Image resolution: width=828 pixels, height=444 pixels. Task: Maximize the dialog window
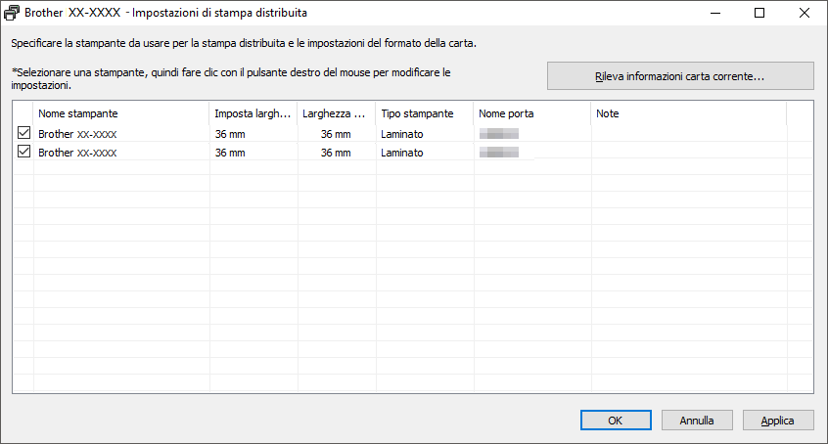[x=760, y=15]
